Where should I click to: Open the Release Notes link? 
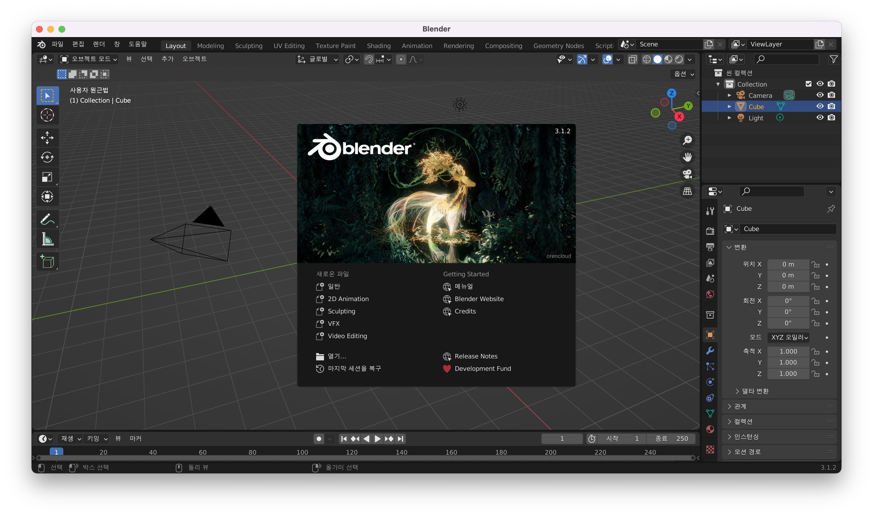(470, 356)
